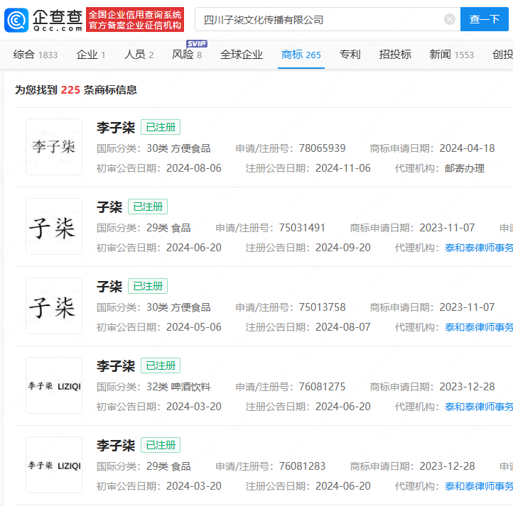Click 泰和泰律师事务 agency link in 76081283 row
Viewport: 513px width, 506px height.
pyautogui.click(x=479, y=486)
